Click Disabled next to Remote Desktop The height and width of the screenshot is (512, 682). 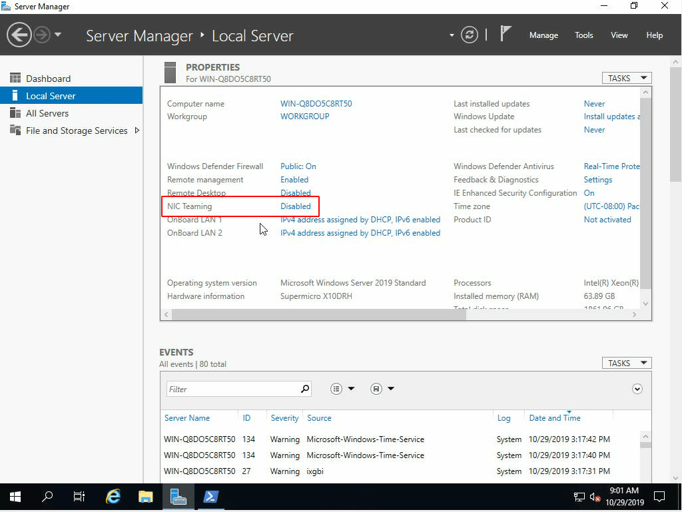pyautogui.click(x=296, y=192)
